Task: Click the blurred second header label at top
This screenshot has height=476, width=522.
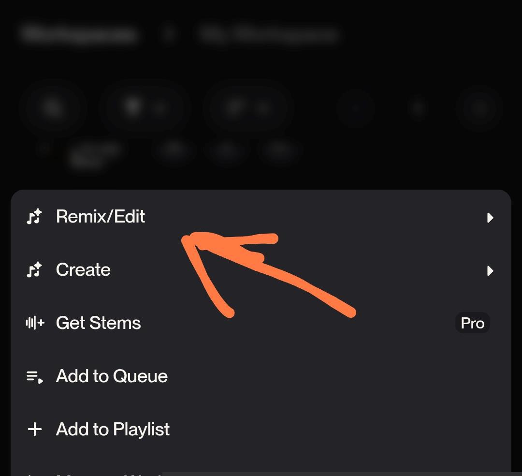Action: pos(268,35)
